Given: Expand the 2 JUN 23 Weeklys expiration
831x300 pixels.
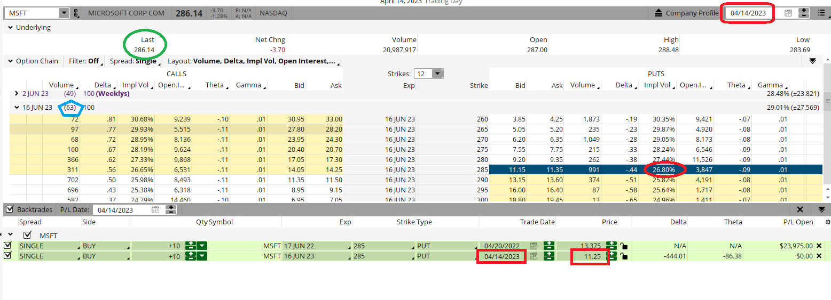Looking at the screenshot, I should [17, 94].
